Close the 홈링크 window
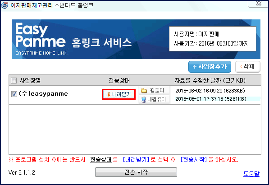Image resolution: width=269 pixels, height=185 pixels. point(259,4)
